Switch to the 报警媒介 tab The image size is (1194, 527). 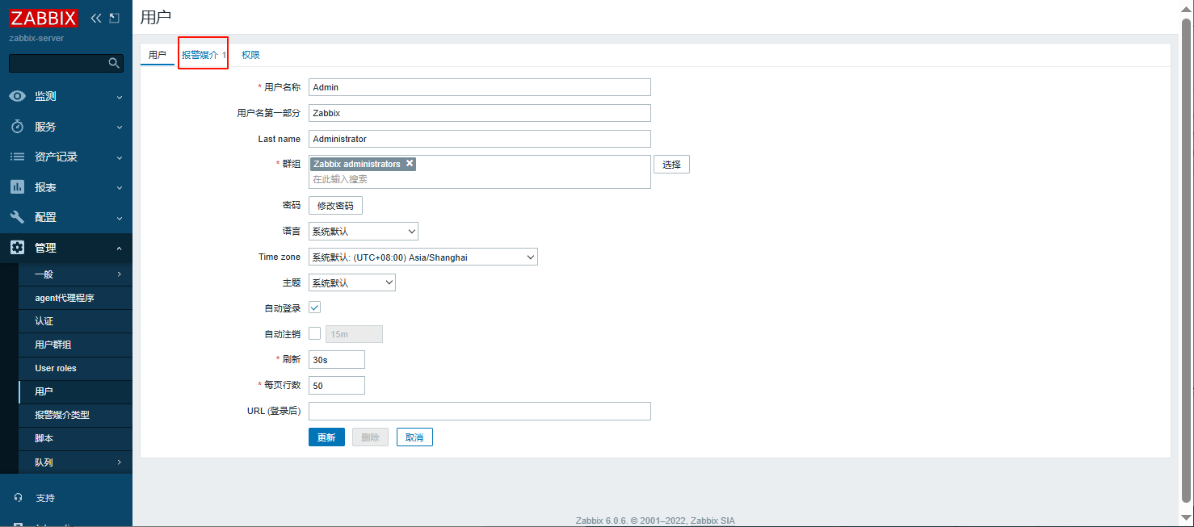click(204, 55)
